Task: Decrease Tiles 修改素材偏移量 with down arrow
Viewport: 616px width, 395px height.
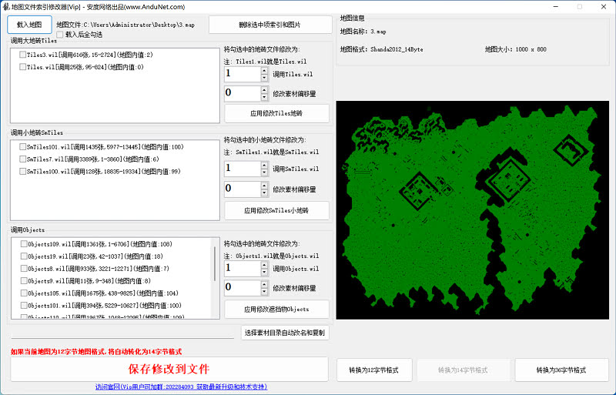Action: pos(264,97)
